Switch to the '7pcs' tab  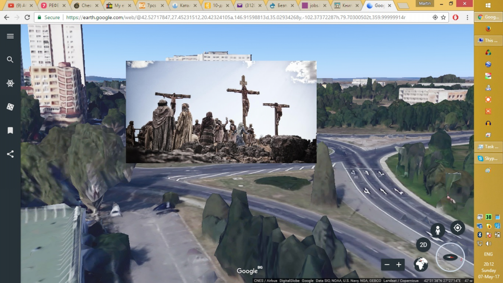coord(151,5)
